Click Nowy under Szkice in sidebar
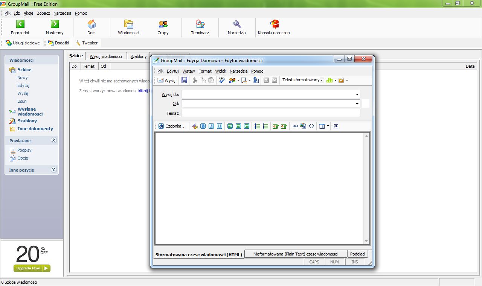This screenshot has width=482, height=286. (23, 78)
